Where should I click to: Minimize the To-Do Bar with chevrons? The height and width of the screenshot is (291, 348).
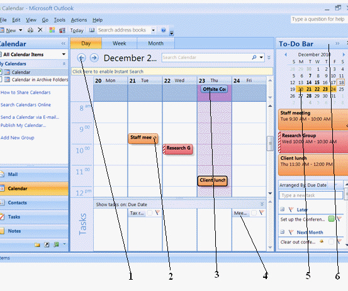(337, 43)
